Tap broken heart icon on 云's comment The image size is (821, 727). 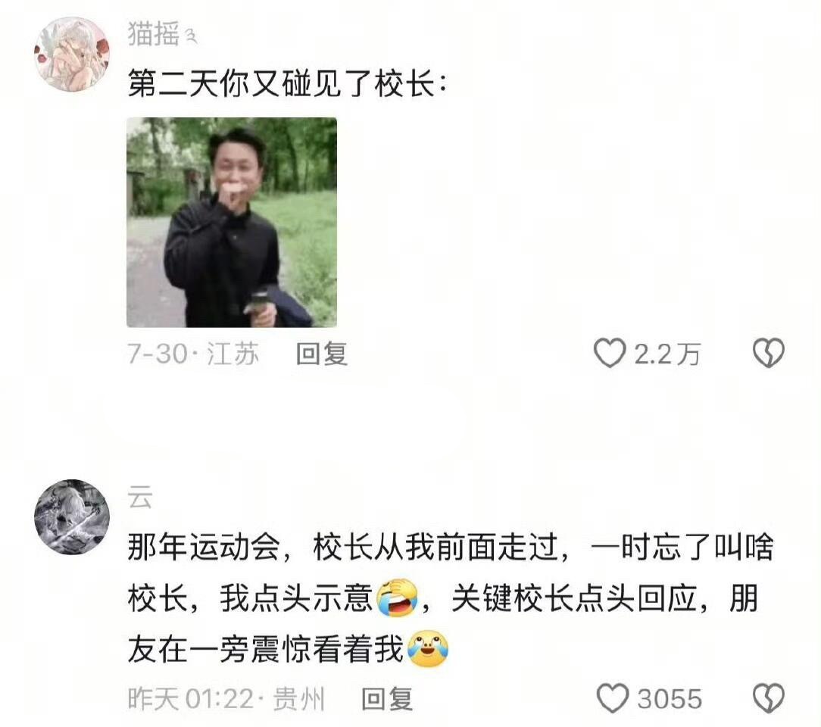[x=768, y=698]
